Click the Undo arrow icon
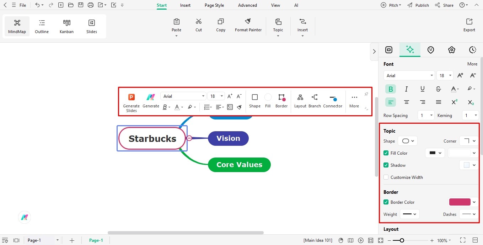Screen dimensions: 483x245 coord(38,5)
